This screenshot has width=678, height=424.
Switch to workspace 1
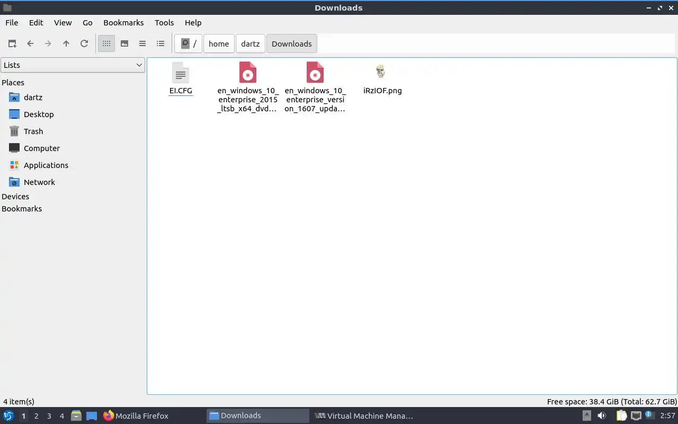(x=23, y=416)
